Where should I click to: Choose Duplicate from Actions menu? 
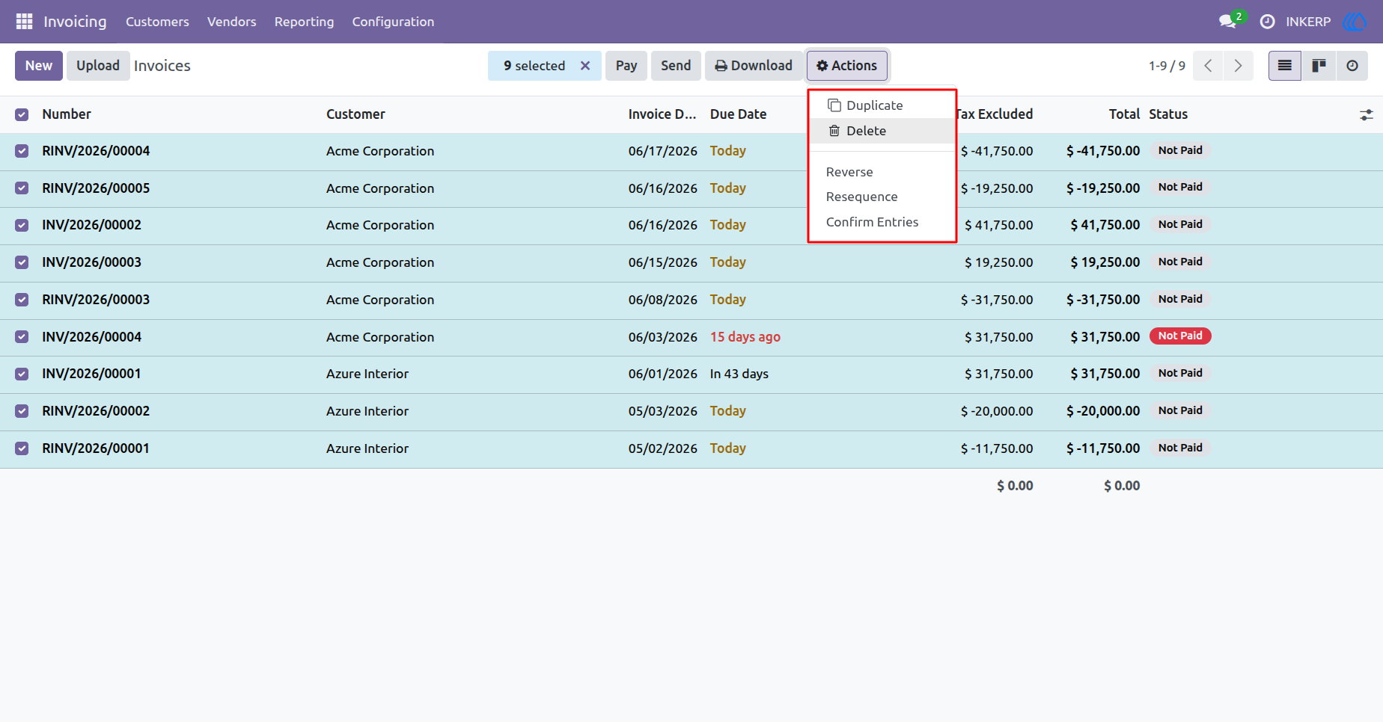[x=882, y=105]
